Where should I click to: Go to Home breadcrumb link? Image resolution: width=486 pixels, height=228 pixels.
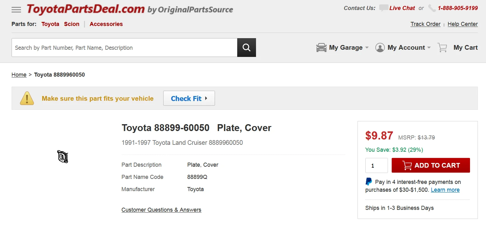coord(19,75)
